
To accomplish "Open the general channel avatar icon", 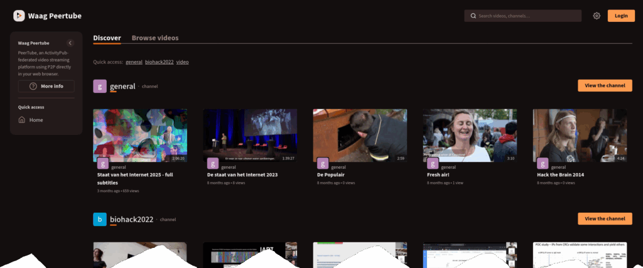I will (99, 86).
